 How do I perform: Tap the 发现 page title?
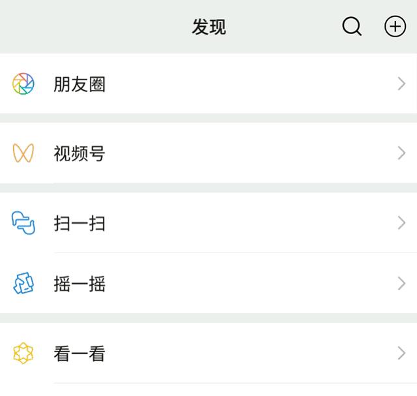click(208, 27)
